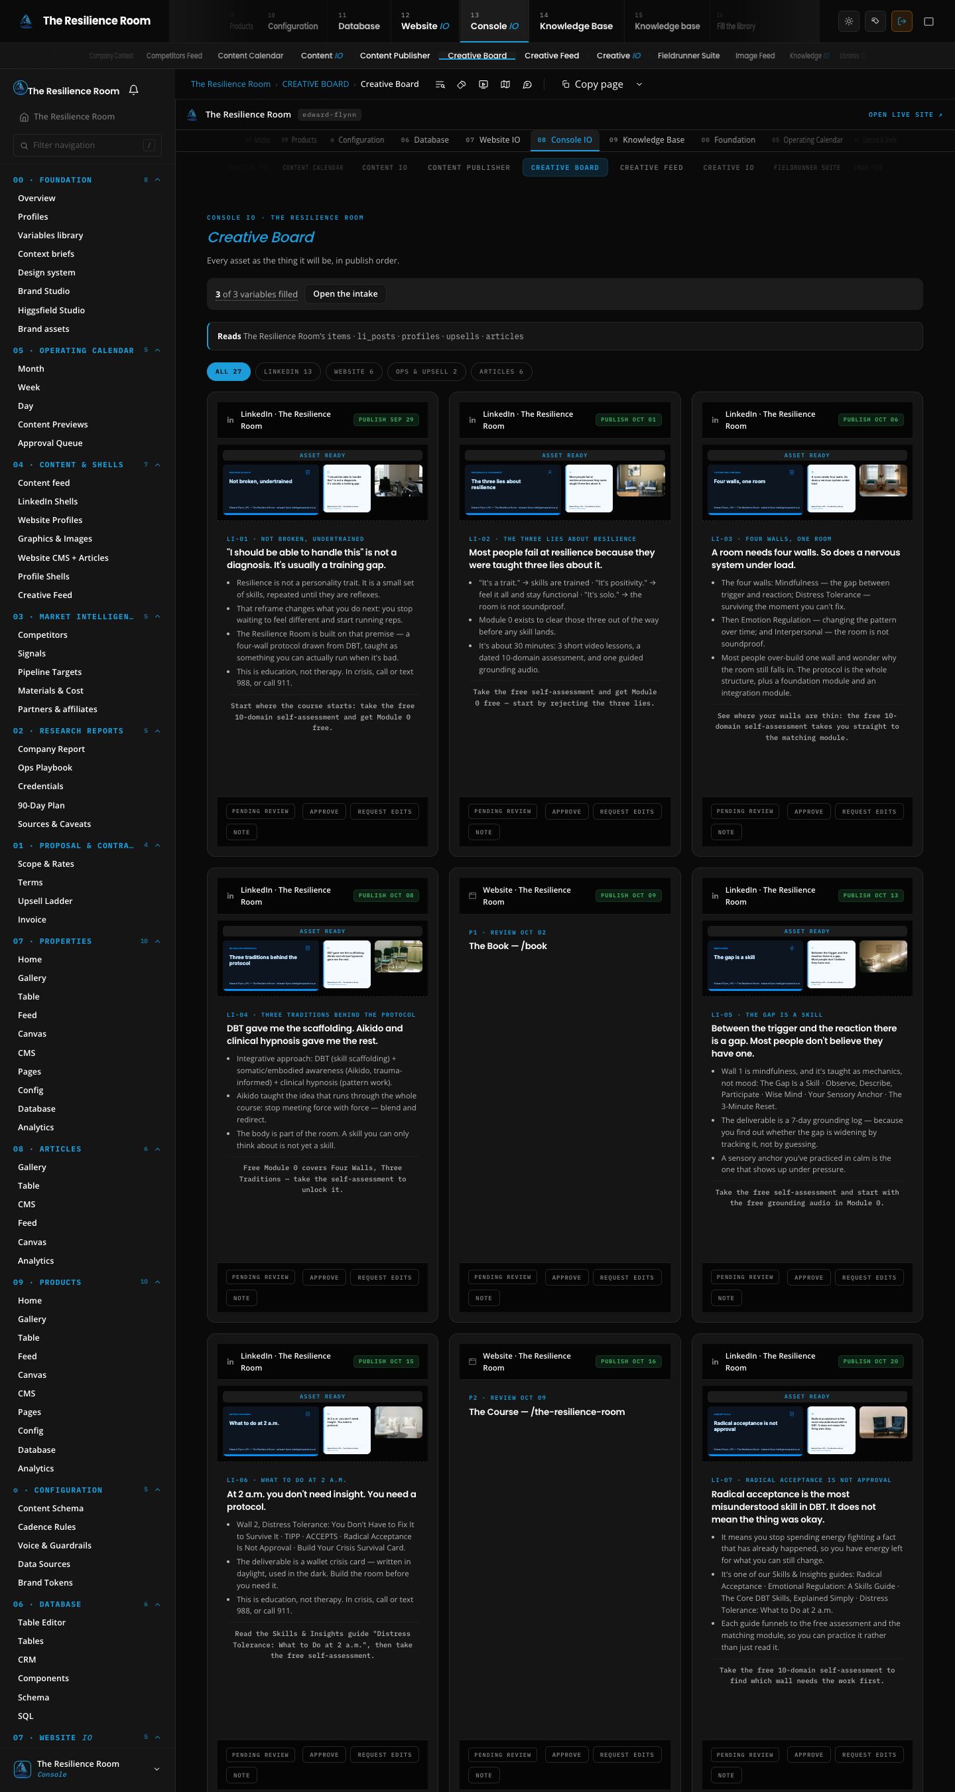Open the Copy page dropdown arrow
Viewport: 955px width, 1792px height.
coord(639,84)
